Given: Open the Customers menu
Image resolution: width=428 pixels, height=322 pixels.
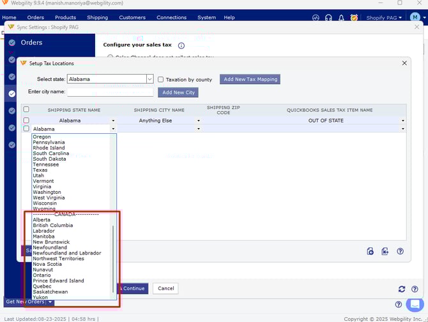Looking at the screenshot, I should tap(132, 17).
